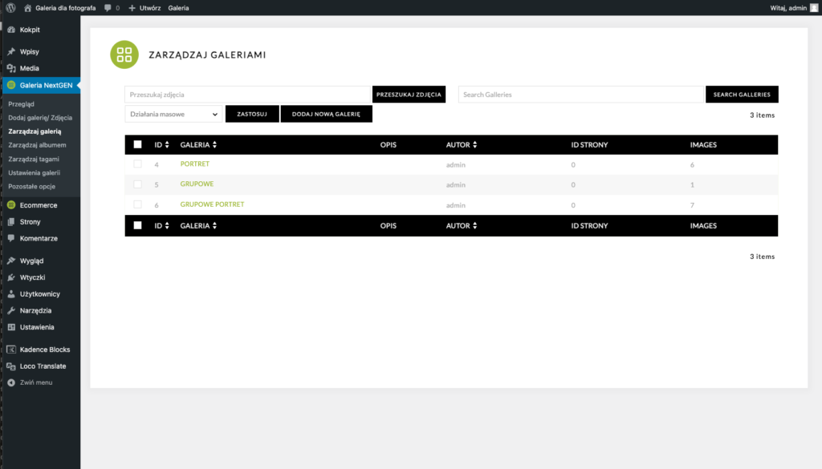Collapse the sidebar with Zwiń menu
Screen dimensions: 822x469
click(35, 382)
